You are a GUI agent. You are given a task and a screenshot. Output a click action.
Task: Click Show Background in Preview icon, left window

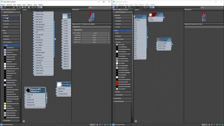25,7
